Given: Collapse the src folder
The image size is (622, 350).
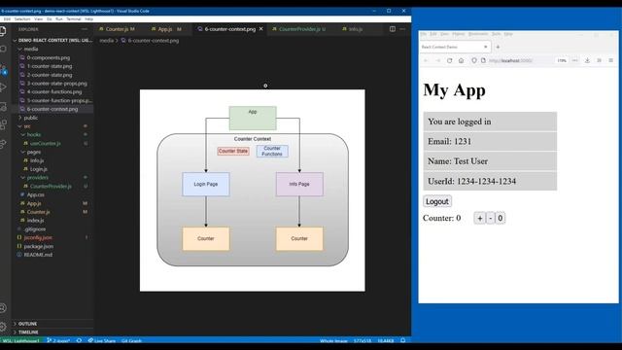Looking at the screenshot, I should tap(27, 126).
